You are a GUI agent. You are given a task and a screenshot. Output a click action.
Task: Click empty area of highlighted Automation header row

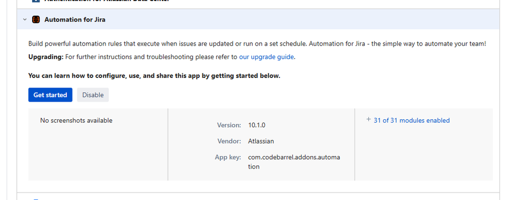(301, 20)
